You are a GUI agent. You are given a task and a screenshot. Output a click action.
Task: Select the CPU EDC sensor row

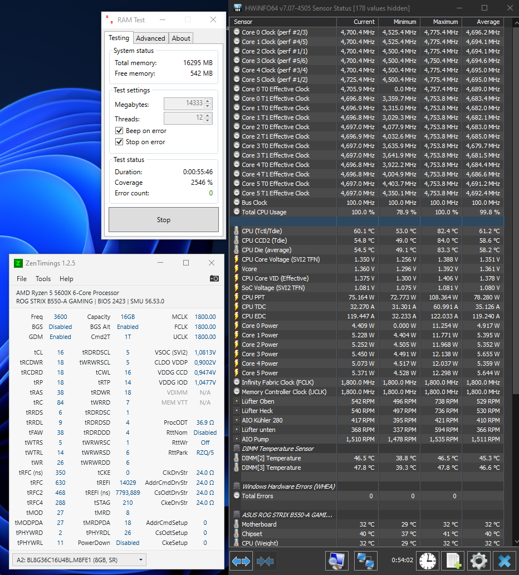pos(367,316)
